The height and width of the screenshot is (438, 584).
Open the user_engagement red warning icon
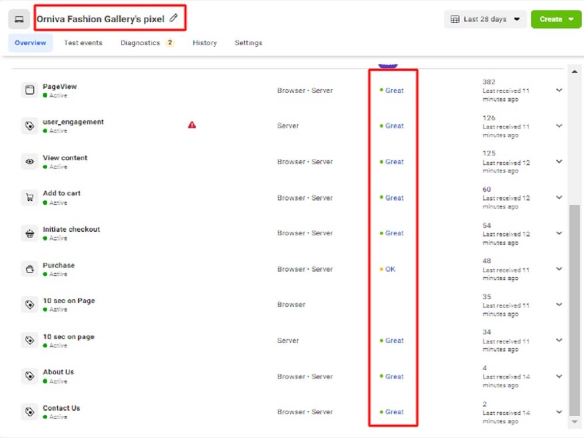click(192, 125)
